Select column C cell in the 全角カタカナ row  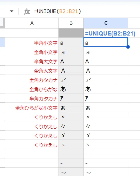tap(106, 79)
